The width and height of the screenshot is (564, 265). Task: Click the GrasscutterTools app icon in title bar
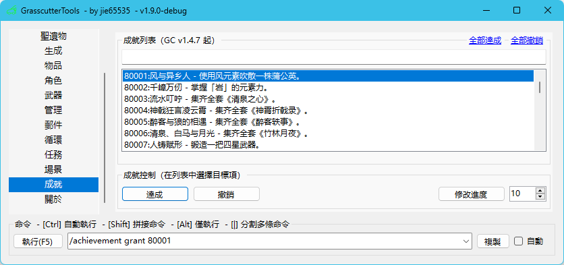[12, 10]
